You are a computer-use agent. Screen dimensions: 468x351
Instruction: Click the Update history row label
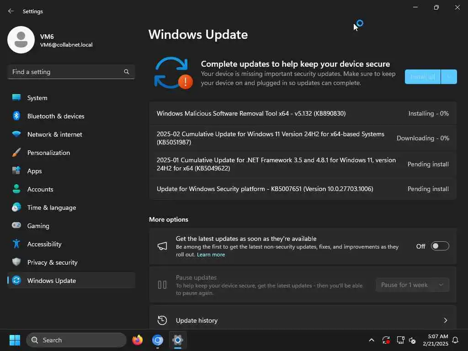click(197, 320)
